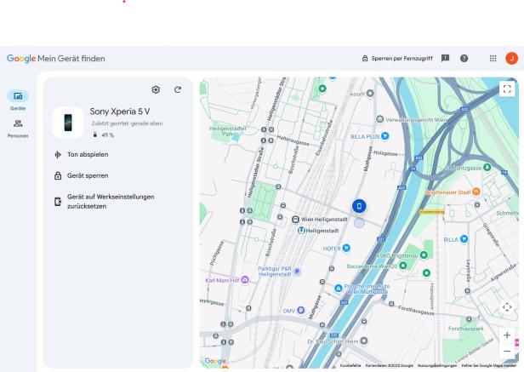The image size is (524, 372).
Task: Zoom out on the map
Action: coord(507,351)
